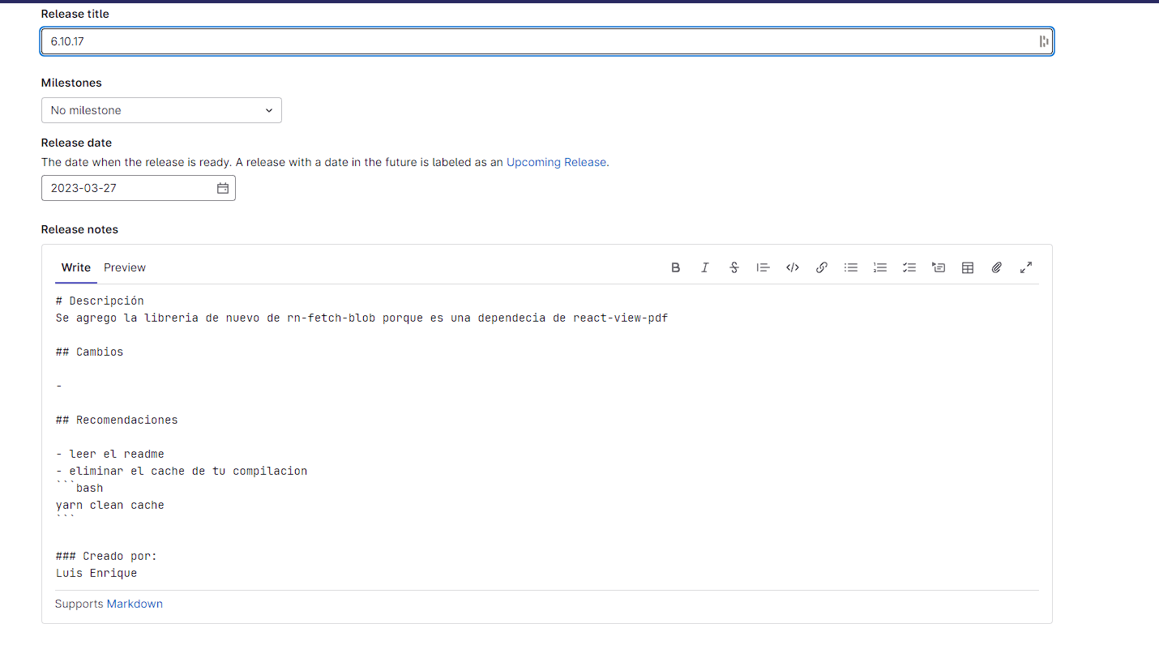Click the release date field 2023-03-27
Screen dimensions: 1159x645
tap(139, 188)
